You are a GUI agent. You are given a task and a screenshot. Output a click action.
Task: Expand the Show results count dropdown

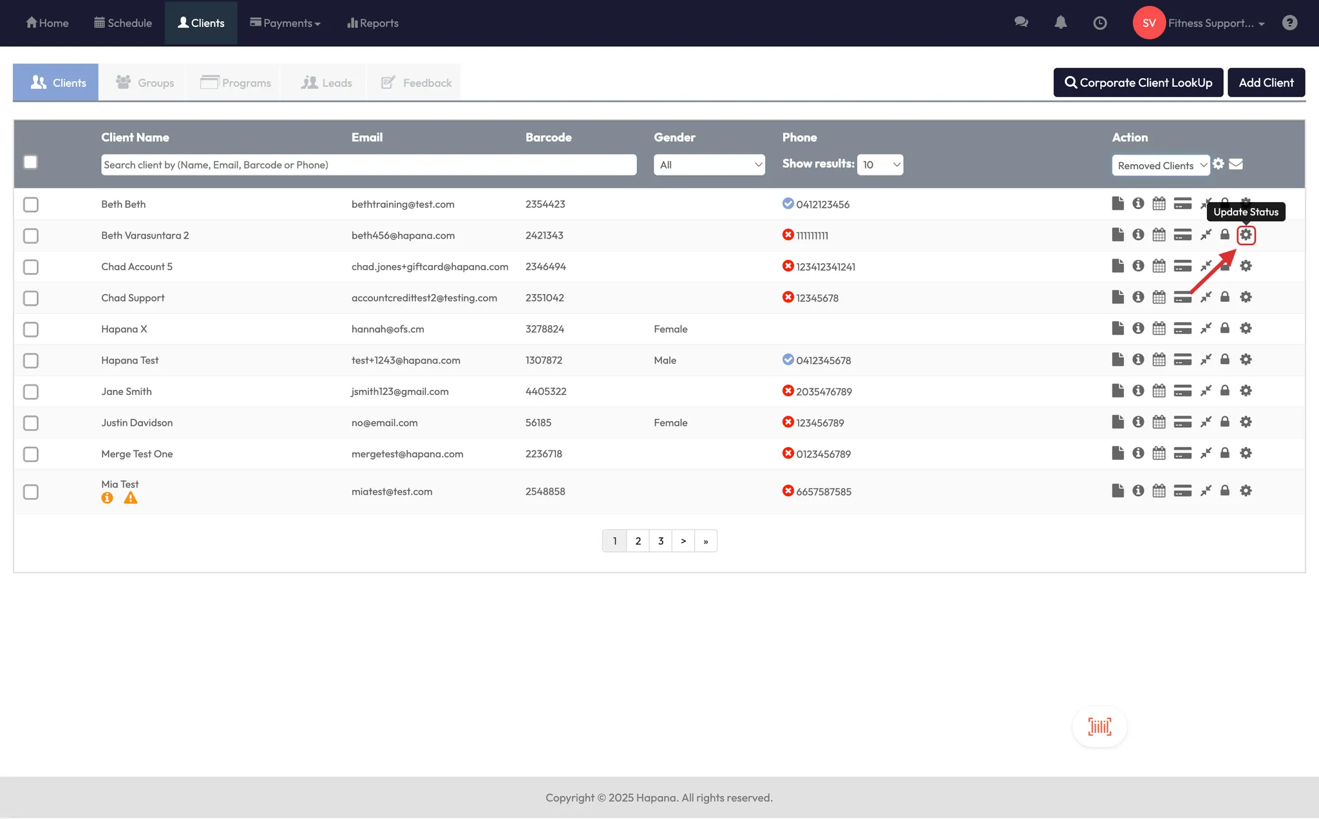pos(880,165)
